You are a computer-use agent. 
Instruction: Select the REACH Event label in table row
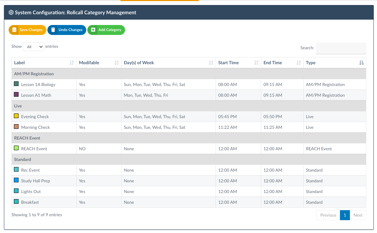[34, 149]
